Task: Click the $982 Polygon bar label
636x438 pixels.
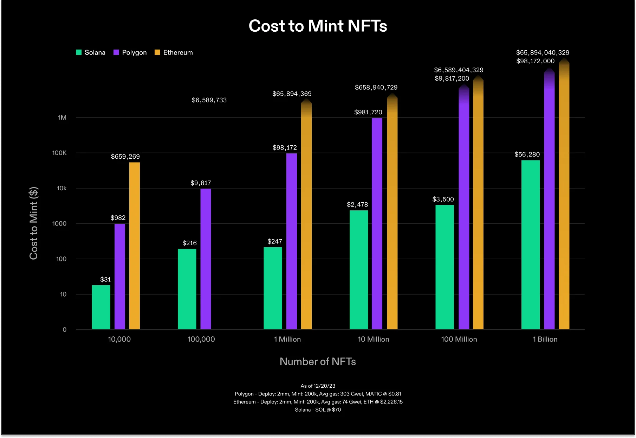Action: (118, 218)
